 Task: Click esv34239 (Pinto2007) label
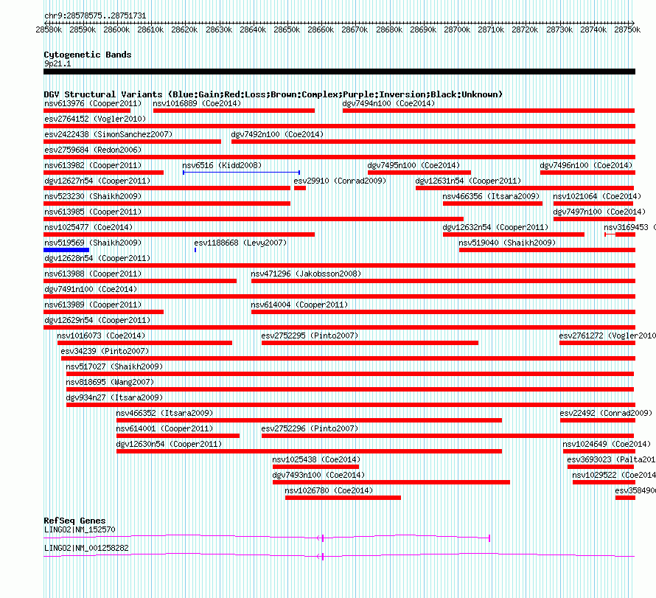(105, 351)
